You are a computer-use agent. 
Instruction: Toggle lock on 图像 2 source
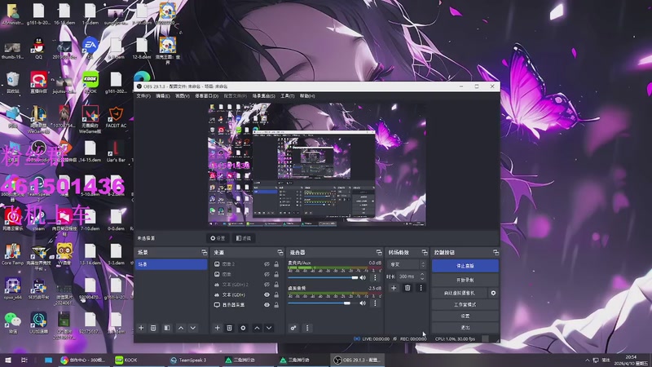tap(276, 264)
